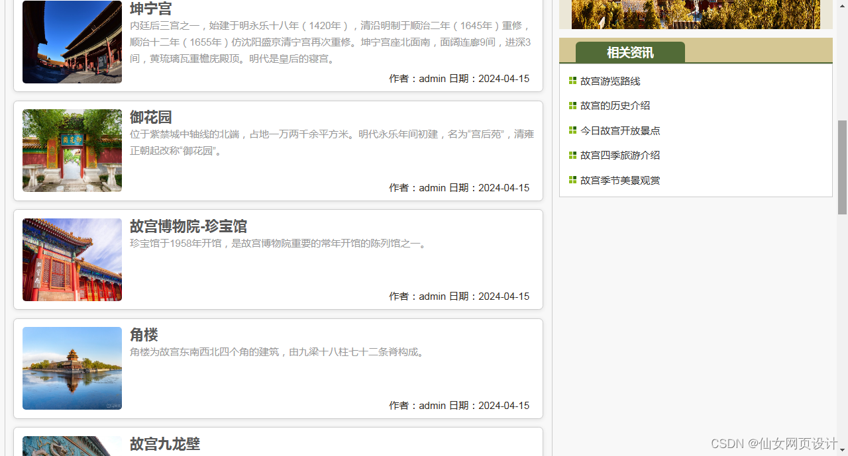Click the 御花园 garden gate thumbnail
Image resolution: width=848 pixels, height=456 pixels.
[x=72, y=150]
